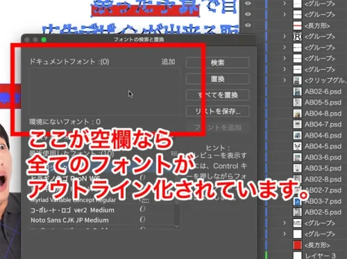This screenshot has height=259, width=347.
Task: Click the blue thumbnail of AB03-7.psd
Action: coord(297,201)
